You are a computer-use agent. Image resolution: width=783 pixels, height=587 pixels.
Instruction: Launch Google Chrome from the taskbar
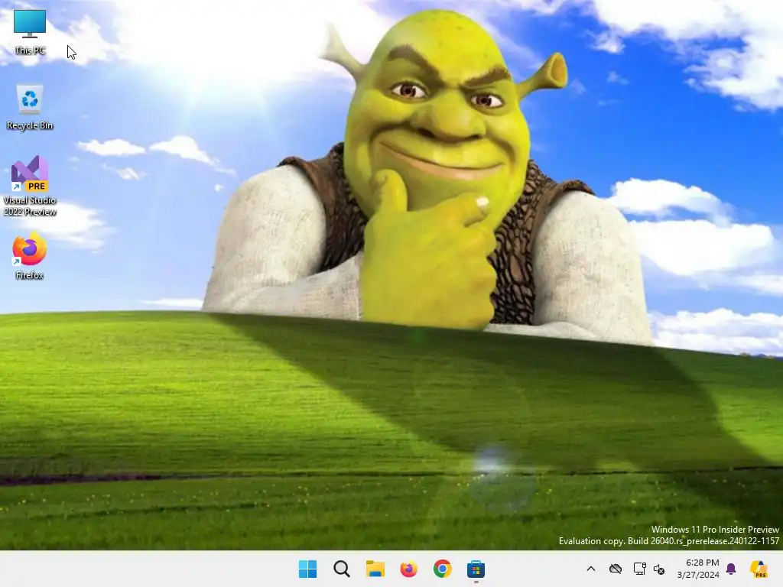coord(443,569)
